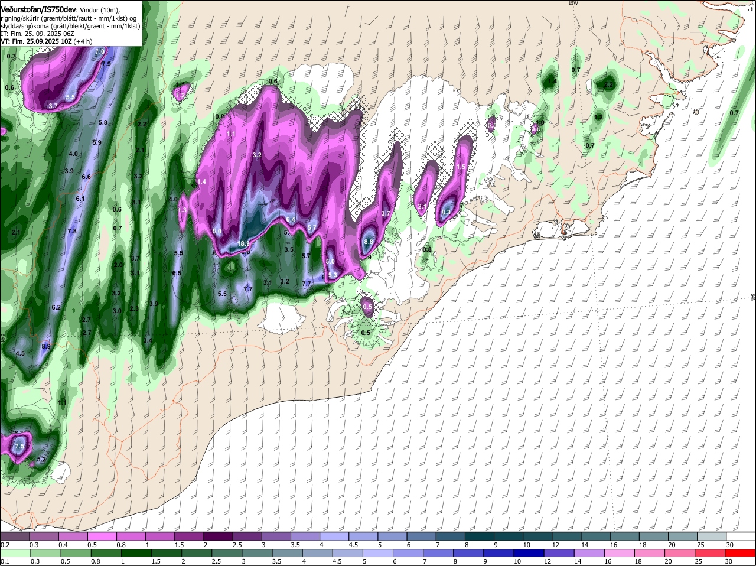Select upper-row legend swatch labeled 3.5

click(x=305, y=536)
